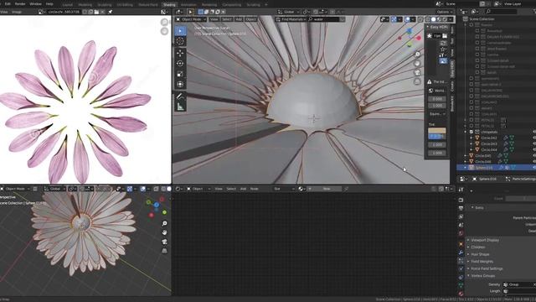Viewport: 536px width, 302px height.
Task: Open the Material properties tab
Action: (x=461, y=294)
